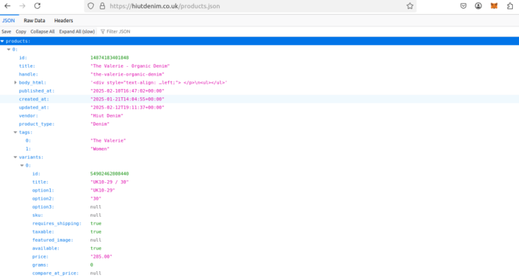Collapse the tags array
The height and width of the screenshot is (278, 519).
point(16,132)
